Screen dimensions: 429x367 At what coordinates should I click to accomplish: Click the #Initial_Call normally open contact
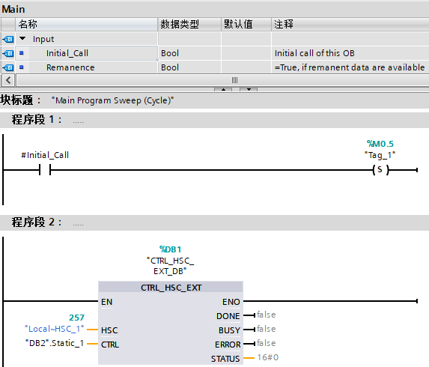tap(45, 170)
